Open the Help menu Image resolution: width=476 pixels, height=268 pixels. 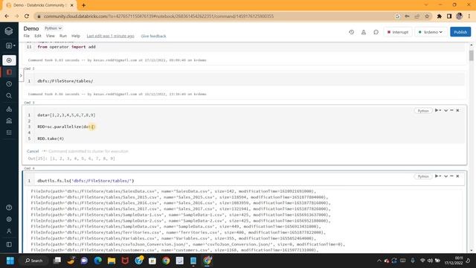pos(76,36)
